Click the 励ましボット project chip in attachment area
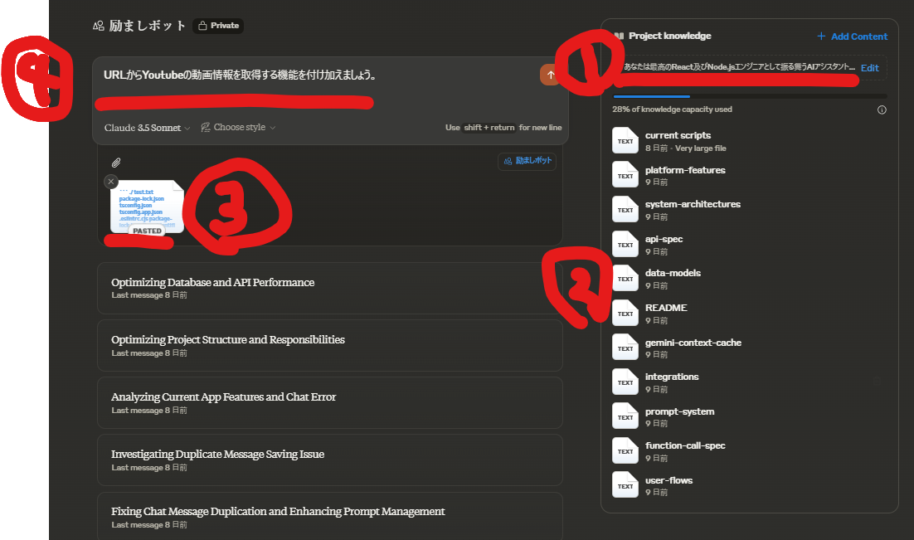Image resolution: width=914 pixels, height=540 pixels. pos(527,161)
